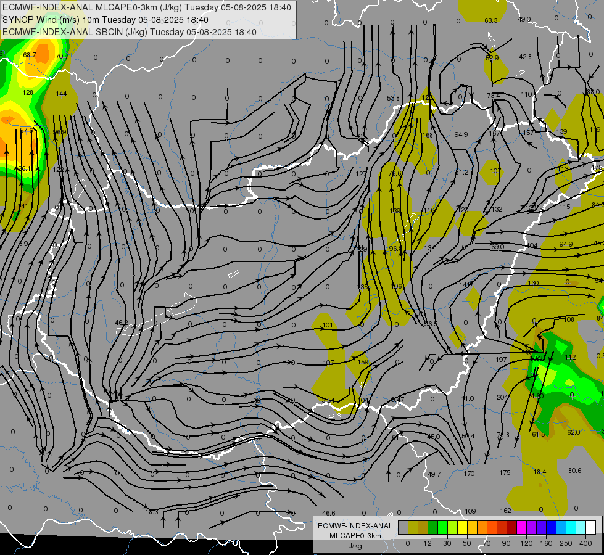Click the J/kg unit label in legend
Screen dimensions: 604x555
pos(355,545)
